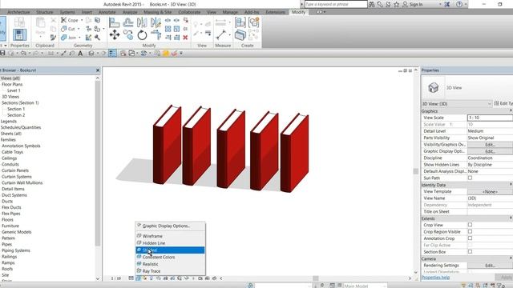This screenshot has height=288, width=513.
Task: Choose Wireframe visual style
Action: [170, 236]
